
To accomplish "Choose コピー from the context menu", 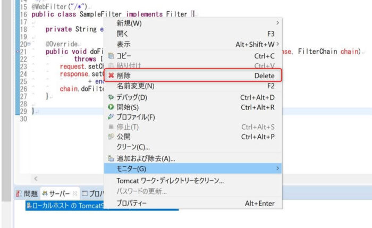I will [x=192, y=56].
